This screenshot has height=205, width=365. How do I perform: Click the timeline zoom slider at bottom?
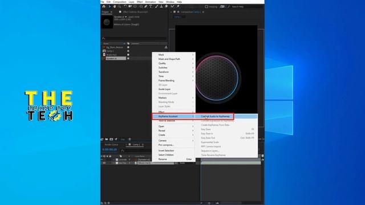pos(209,203)
